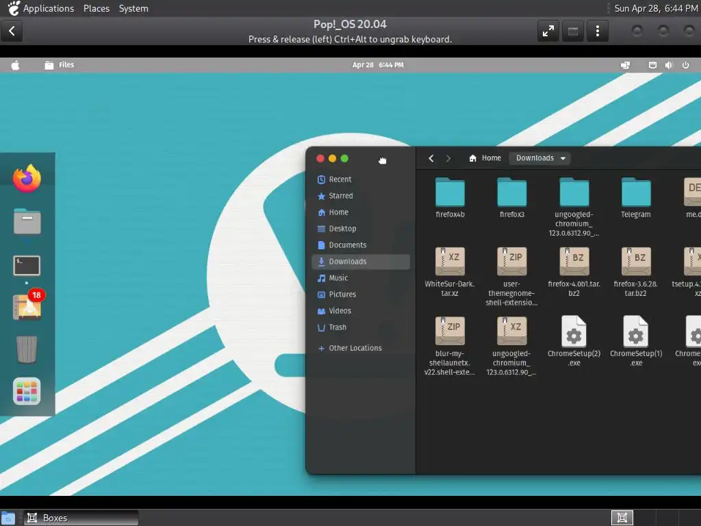Click the Apple logo in the guest top bar
The width and height of the screenshot is (701, 526).
[15, 65]
